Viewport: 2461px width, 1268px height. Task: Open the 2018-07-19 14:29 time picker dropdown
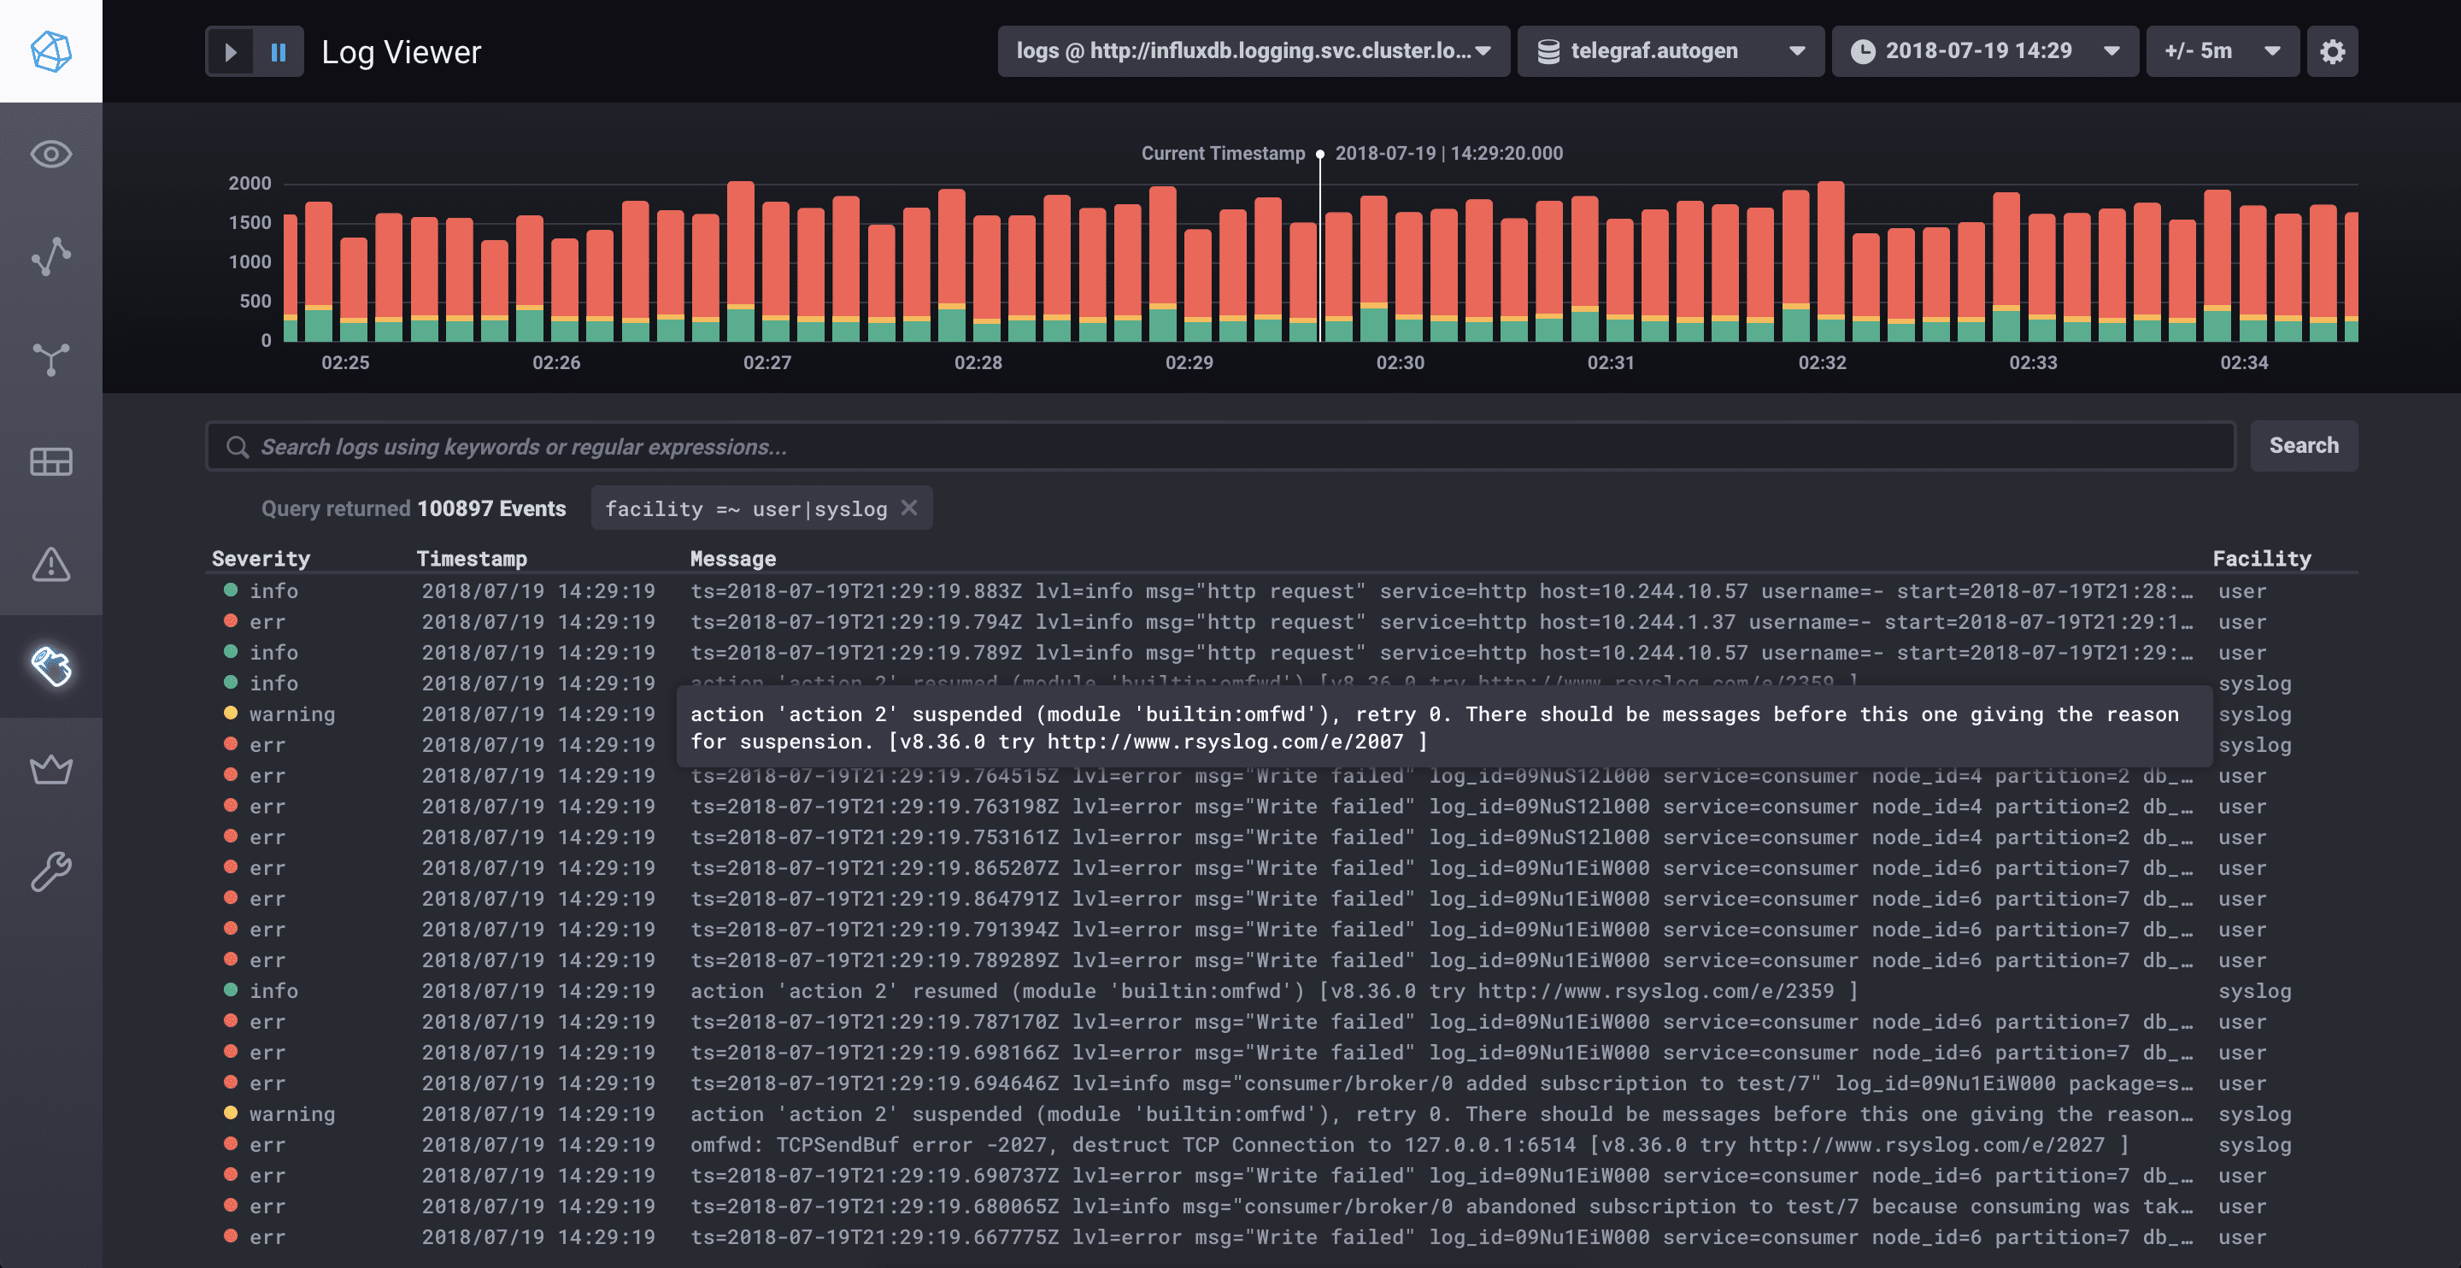point(1983,50)
